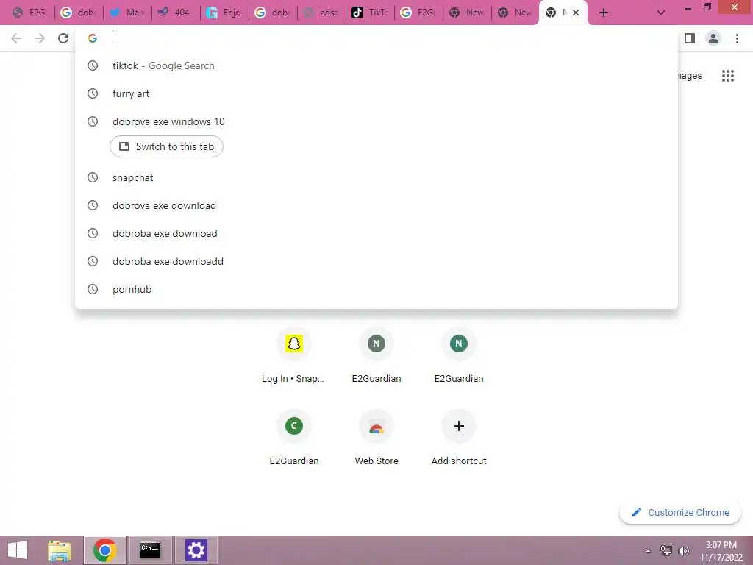Open the Google apps grid

point(728,76)
